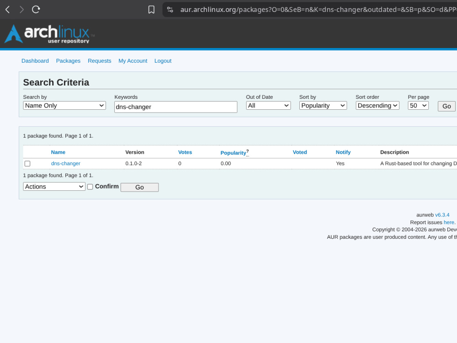This screenshot has height=343, width=457.
Task: Click the browser forward arrow
Action: (21, 10)
